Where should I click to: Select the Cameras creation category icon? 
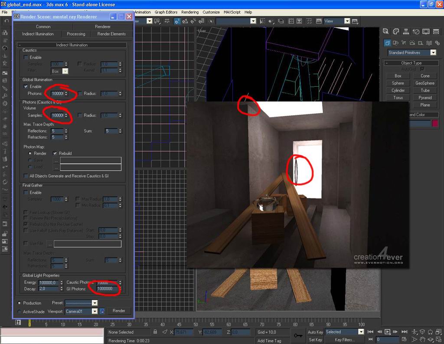coord(412,42)
